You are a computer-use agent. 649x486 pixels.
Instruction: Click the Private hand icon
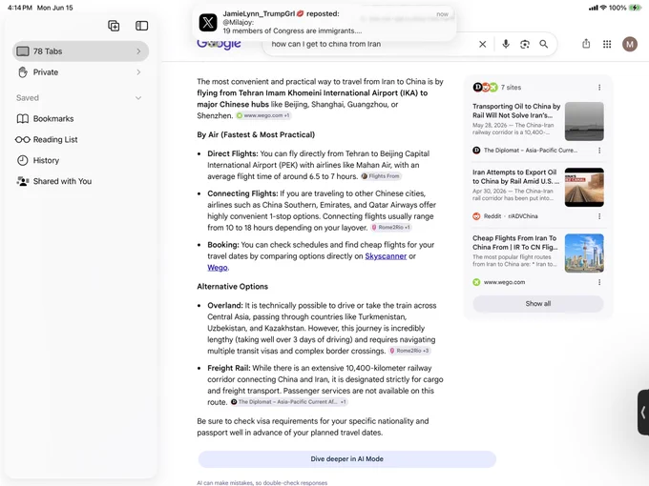(23, 72)
